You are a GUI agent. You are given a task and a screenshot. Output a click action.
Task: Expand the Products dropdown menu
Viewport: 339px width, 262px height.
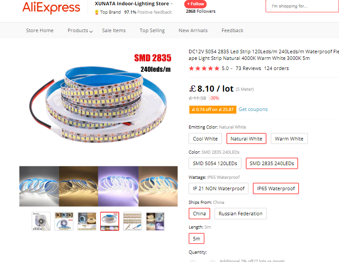[x=80, y=30]
